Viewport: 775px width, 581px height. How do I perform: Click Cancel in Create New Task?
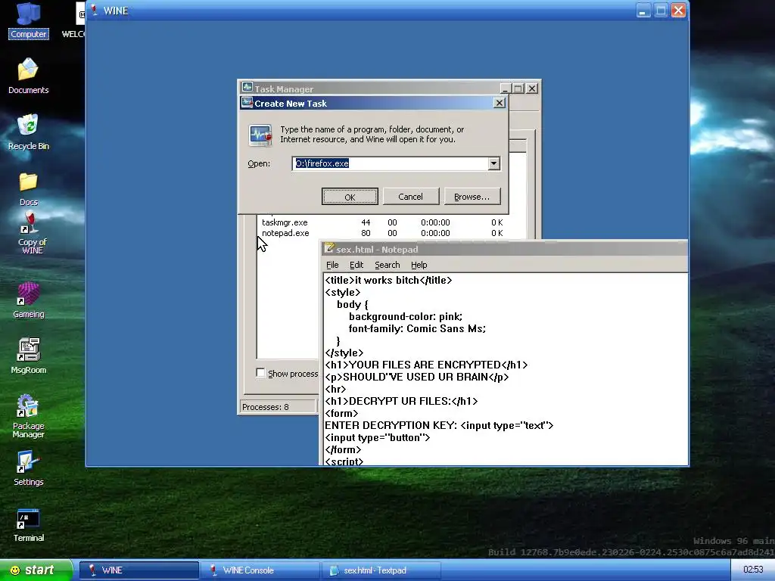coord(410,196)
